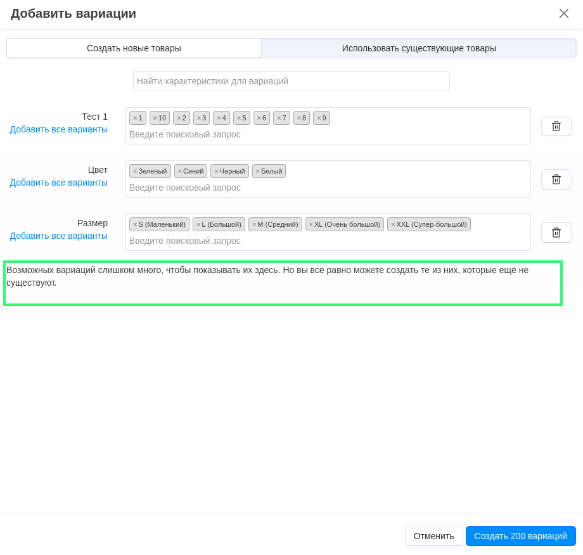Screen dimensions: 583x555
Task: Delete the Тест 1 characteristic row
Action: point(556,126)
